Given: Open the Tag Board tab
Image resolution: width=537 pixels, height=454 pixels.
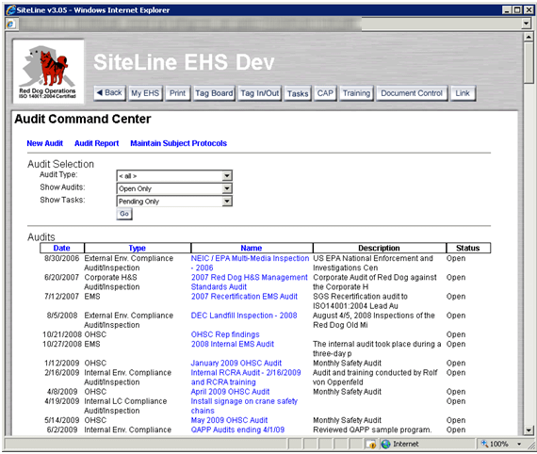Looking at the screenshot, I should pos(214,93).
